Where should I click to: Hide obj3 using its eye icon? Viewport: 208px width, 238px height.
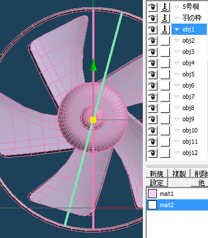(152, 52)
